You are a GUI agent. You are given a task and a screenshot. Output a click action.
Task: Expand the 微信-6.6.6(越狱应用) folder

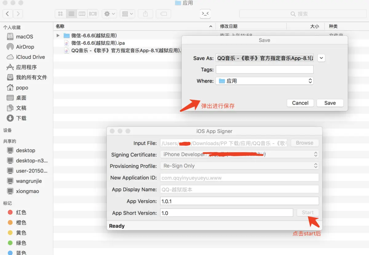58,35
